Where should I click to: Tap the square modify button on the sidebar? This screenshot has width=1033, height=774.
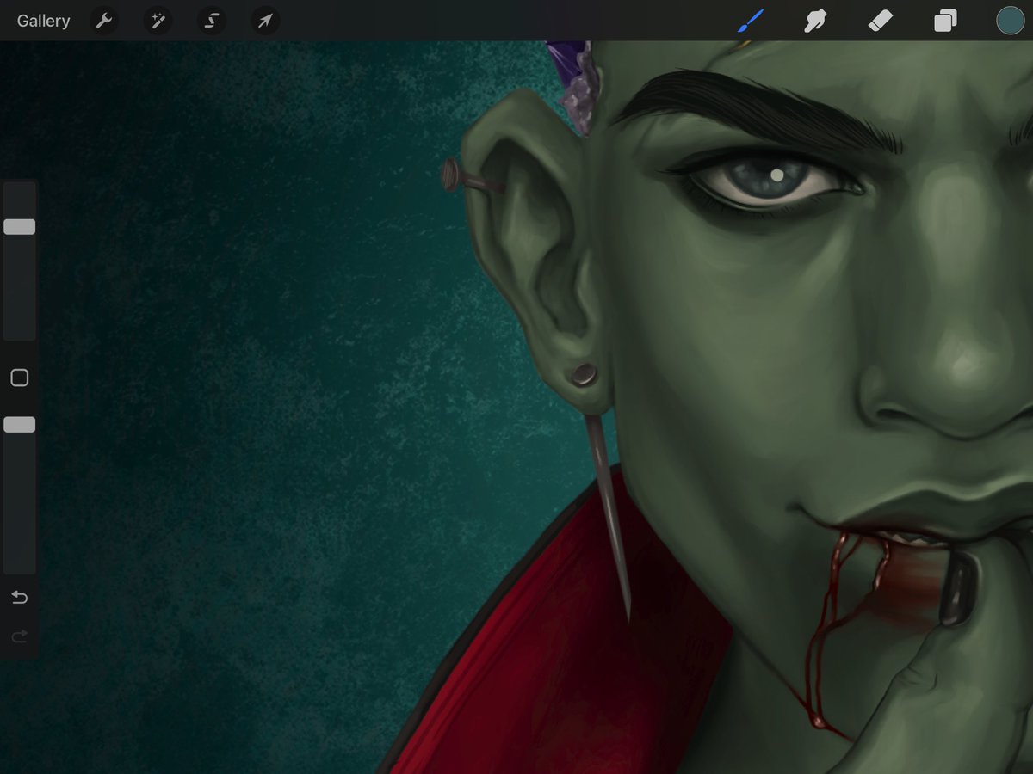(20, 378)
